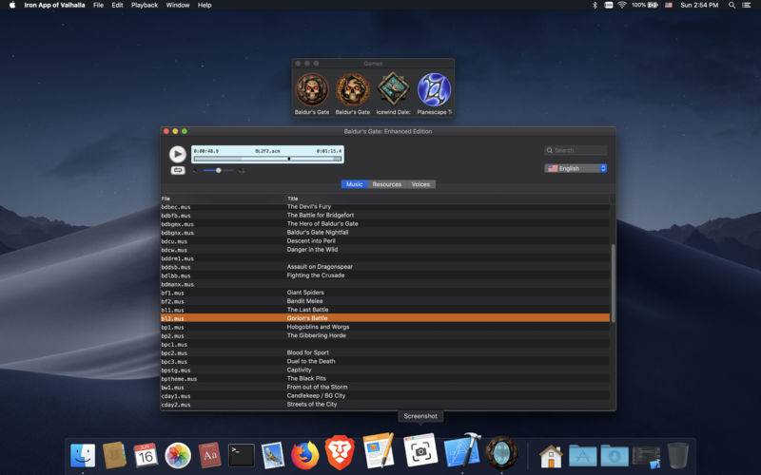The image size is (761, 475).
Task: Open the Screenshot app in the Dock
Action: pyautogui.click(x=420, y=450)
